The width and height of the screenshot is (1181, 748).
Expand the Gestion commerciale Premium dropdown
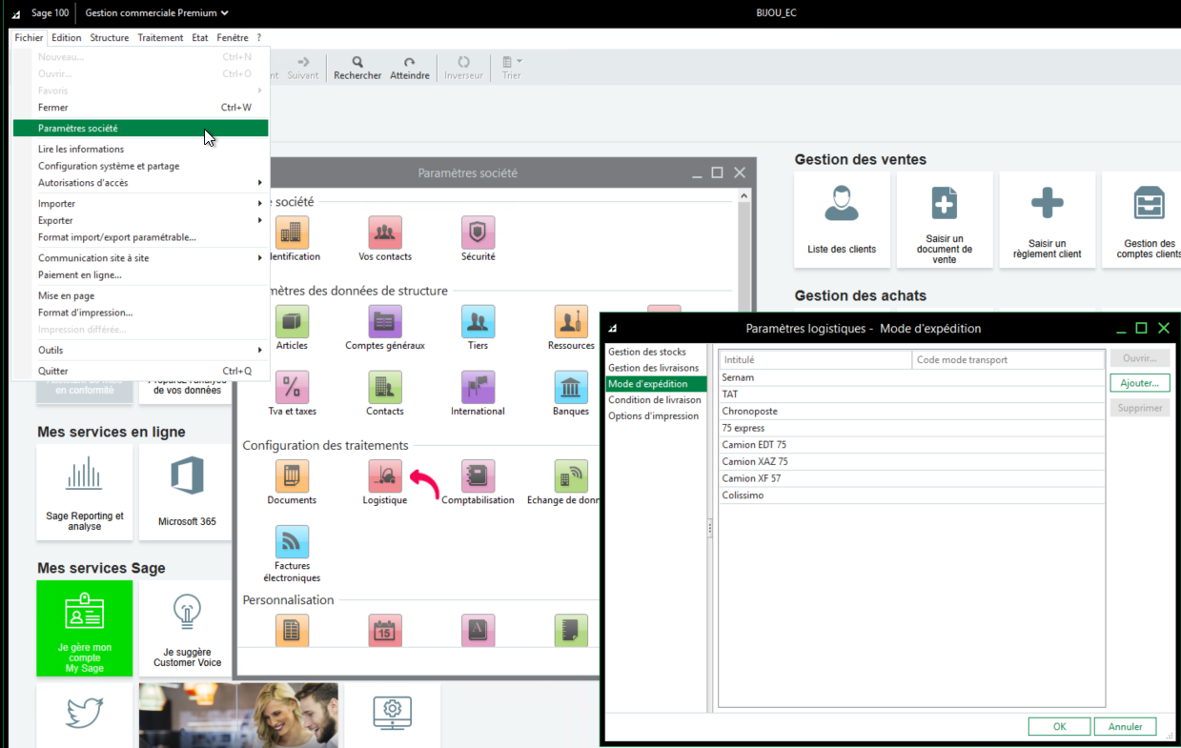(x=157, y=13)
